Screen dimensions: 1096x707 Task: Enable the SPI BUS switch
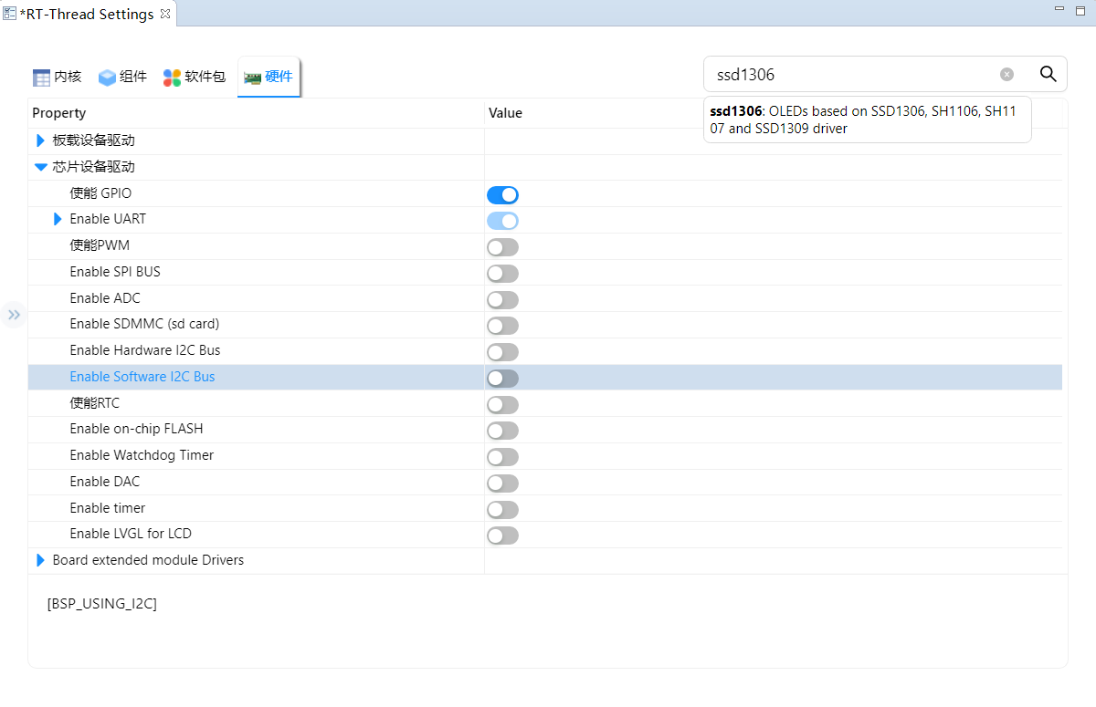502,274
